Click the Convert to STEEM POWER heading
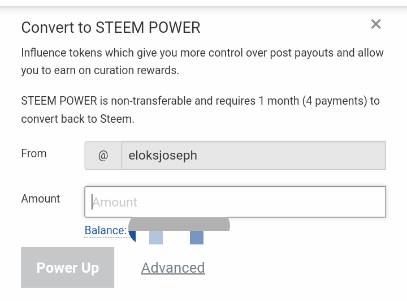This screenshot has height=301, width=407. [x=111, y=27]
